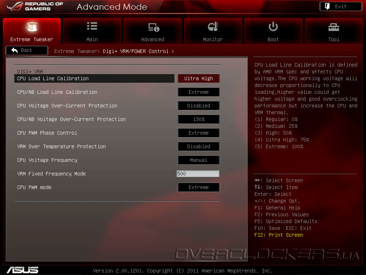
Task: Click Digi+ VRM/POWER Control breadcrumb text
Action: pos(135,51)
